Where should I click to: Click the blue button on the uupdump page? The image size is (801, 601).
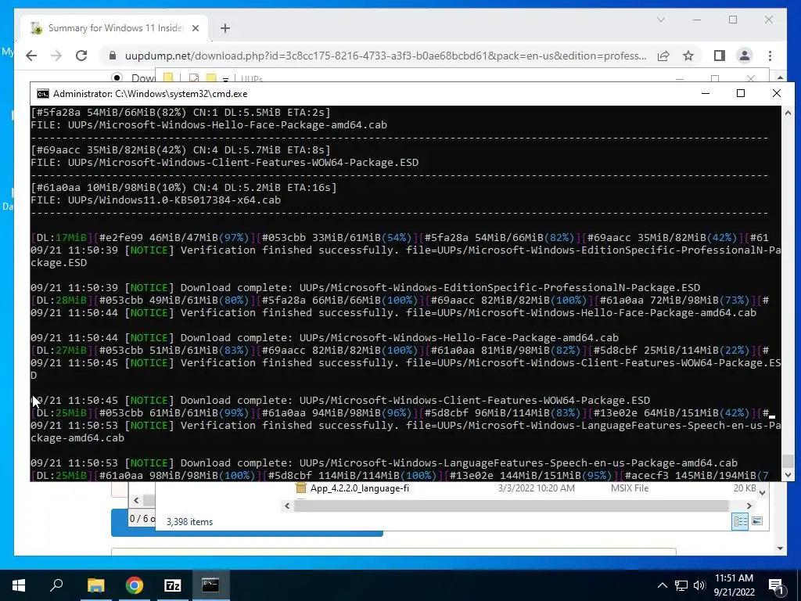(246, 523)
